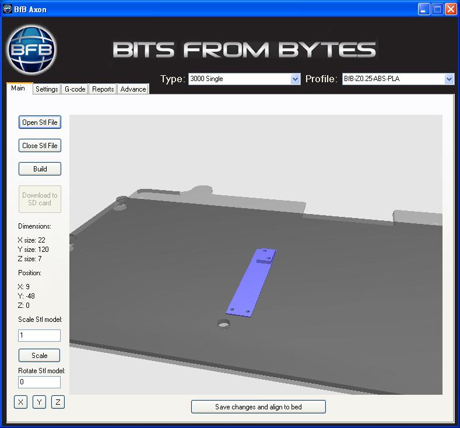This screenshot has height=428, width=460.
Task: Open the Reports tab
Action: (103, 89)
